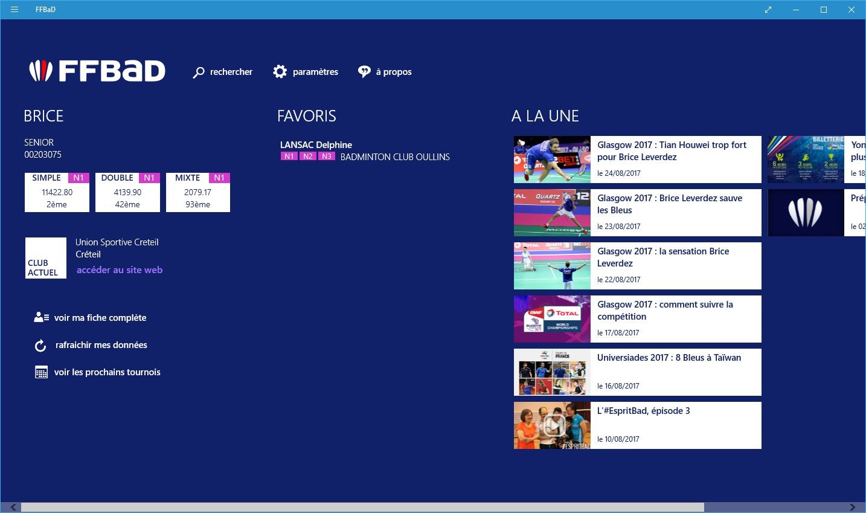
Task: Click the N2 badge under LANSAC Delphine
Action: tap(308, 156)
